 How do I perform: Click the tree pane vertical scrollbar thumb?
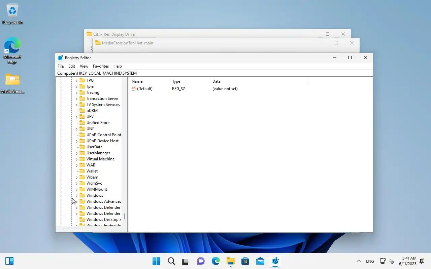point(124,216)
